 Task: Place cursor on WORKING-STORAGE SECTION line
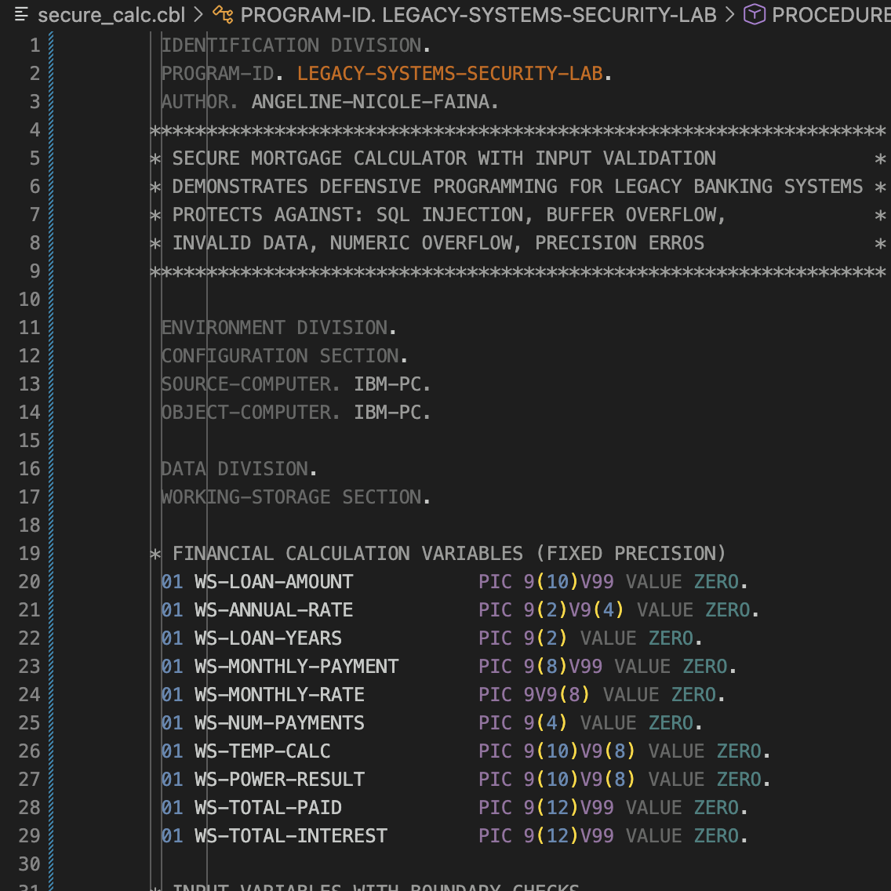pyautogui.click(x=295, y=497)
